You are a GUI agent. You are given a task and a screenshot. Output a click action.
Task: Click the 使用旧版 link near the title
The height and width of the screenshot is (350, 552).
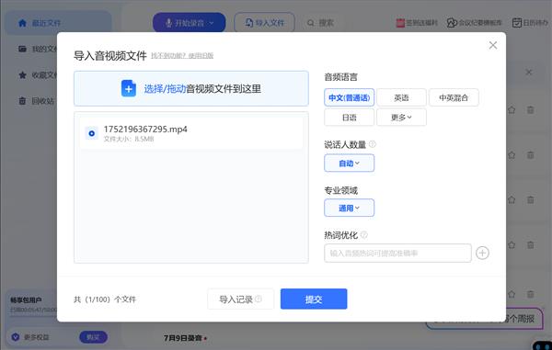[201, 55]
